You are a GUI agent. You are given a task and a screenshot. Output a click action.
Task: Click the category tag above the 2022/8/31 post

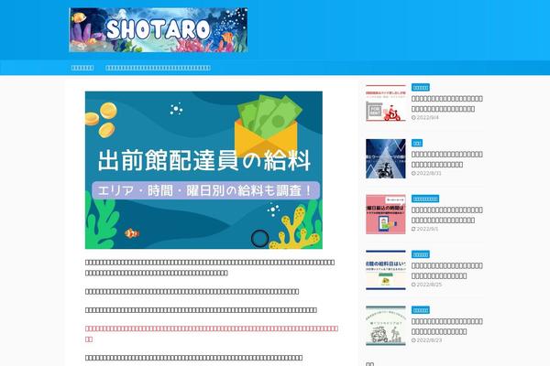tap(417, 143)
